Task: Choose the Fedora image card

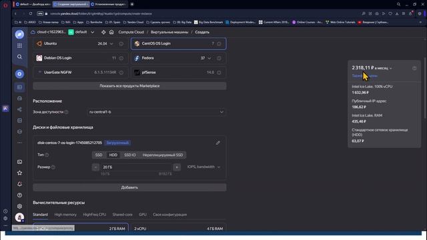Action: tap(178, 58)
